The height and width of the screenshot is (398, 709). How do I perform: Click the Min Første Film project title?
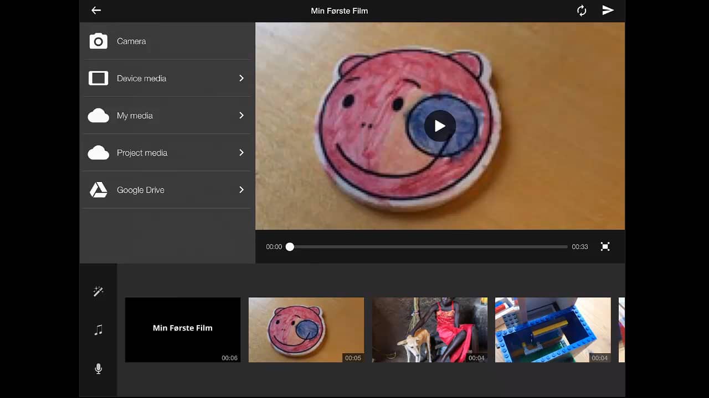(340, 11)
